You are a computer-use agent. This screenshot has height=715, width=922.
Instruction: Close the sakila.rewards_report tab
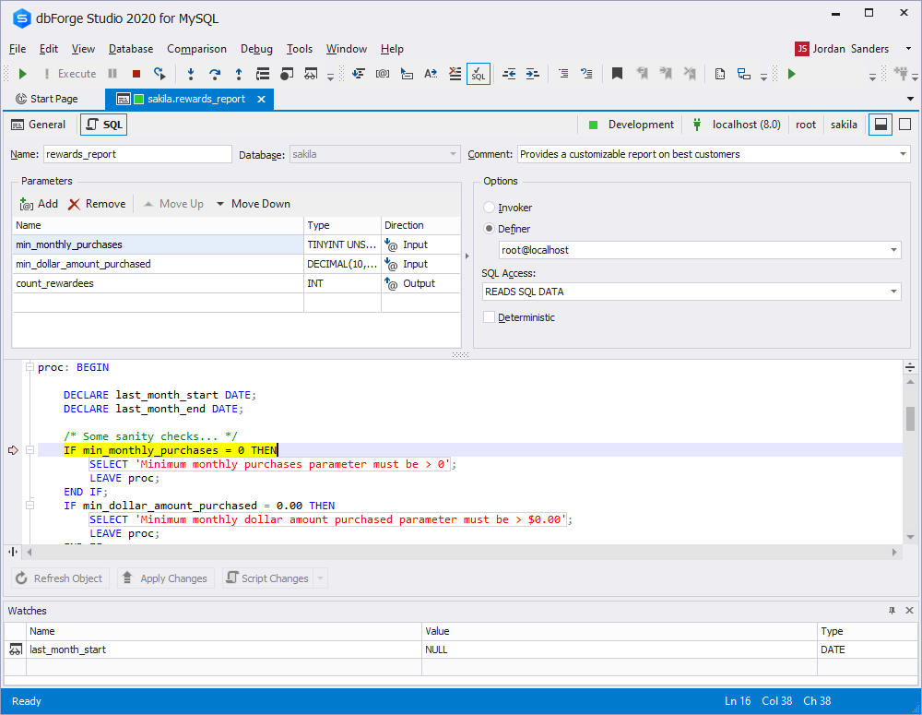click(x=261, y=99)
